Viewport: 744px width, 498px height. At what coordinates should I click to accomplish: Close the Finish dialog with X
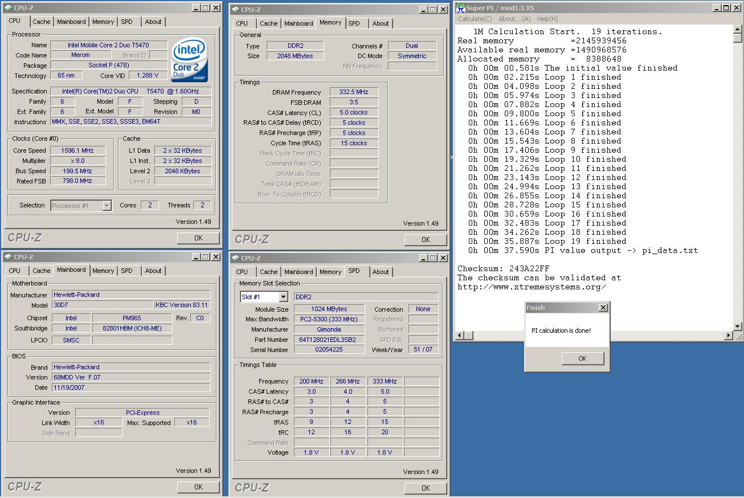click(x=603, y=308)
